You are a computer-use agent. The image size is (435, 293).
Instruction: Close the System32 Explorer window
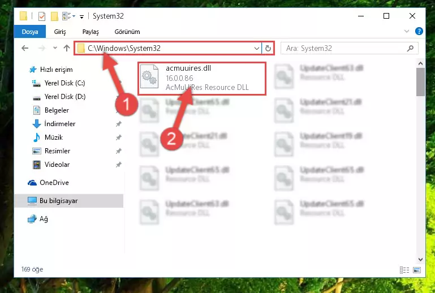(412, 16)
